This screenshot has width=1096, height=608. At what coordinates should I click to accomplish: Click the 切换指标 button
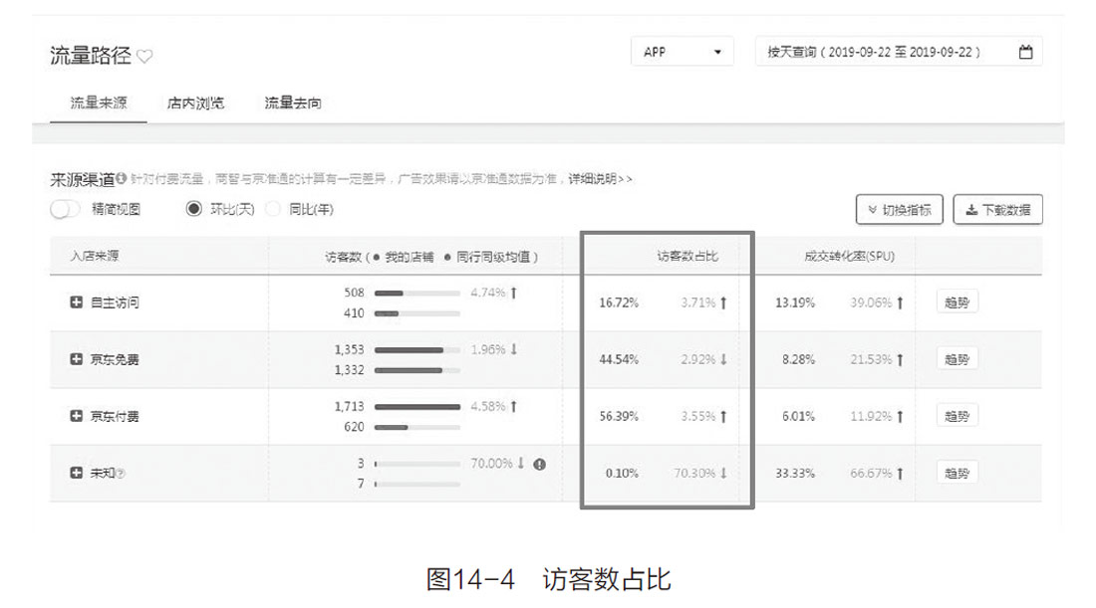coord(899,210)
